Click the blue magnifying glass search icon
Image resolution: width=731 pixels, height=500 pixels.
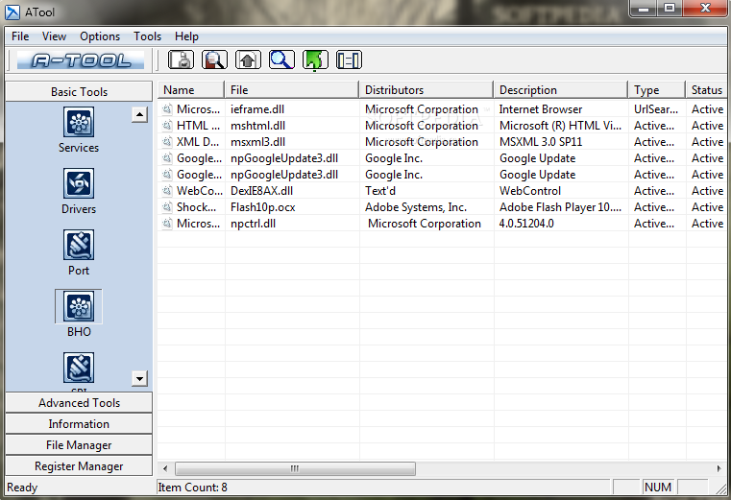[x=281, y=60]
